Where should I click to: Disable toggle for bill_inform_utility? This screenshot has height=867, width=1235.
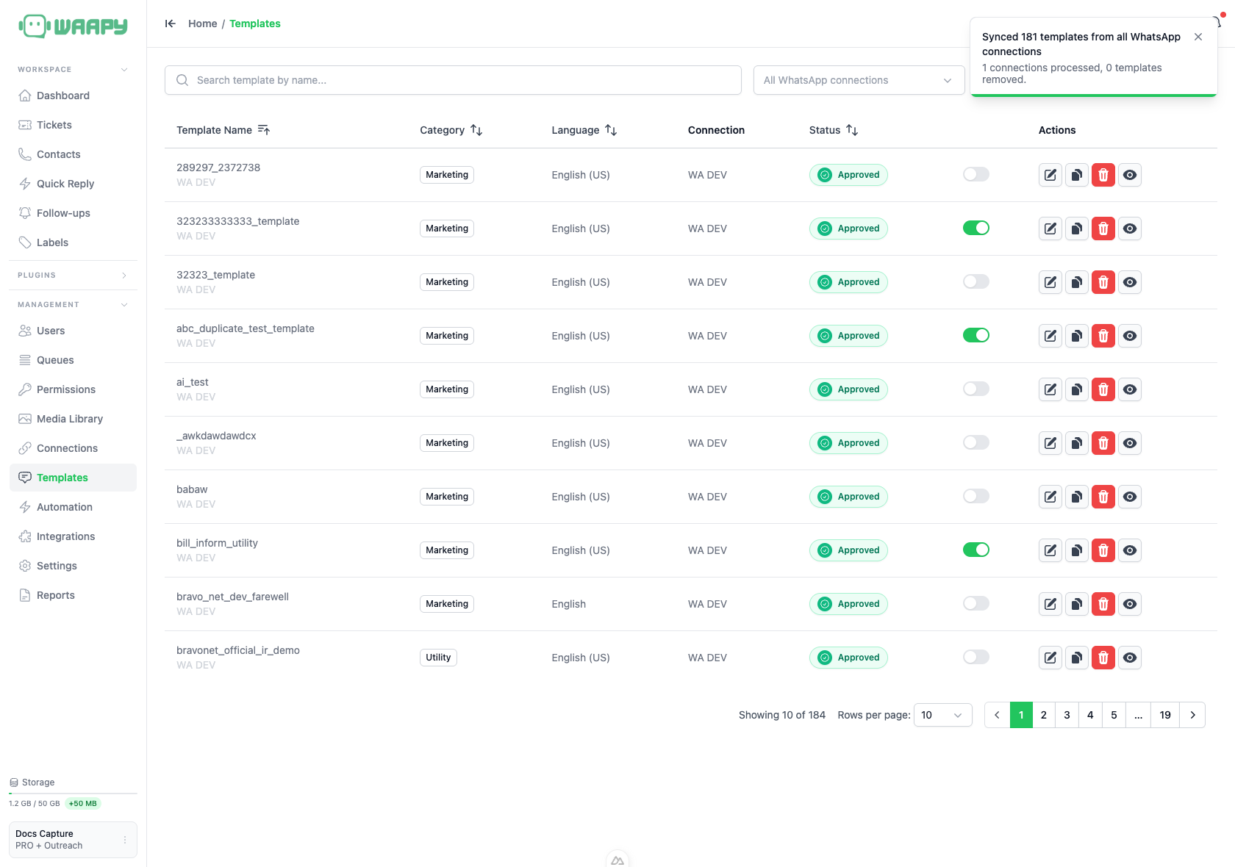click(x=976, y=550)
